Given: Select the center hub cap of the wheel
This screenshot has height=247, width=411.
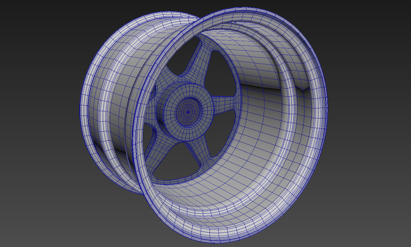Looking at the screenshot, I should (x=188, y=112).
